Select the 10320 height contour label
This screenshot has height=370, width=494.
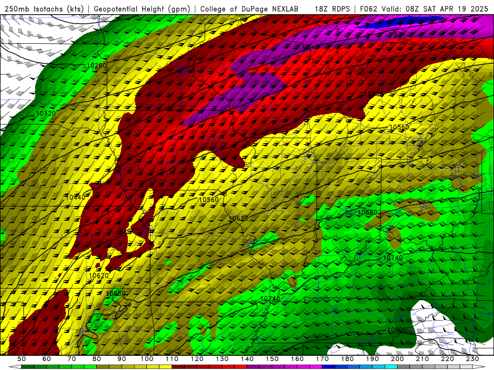[x=46, y=113]
